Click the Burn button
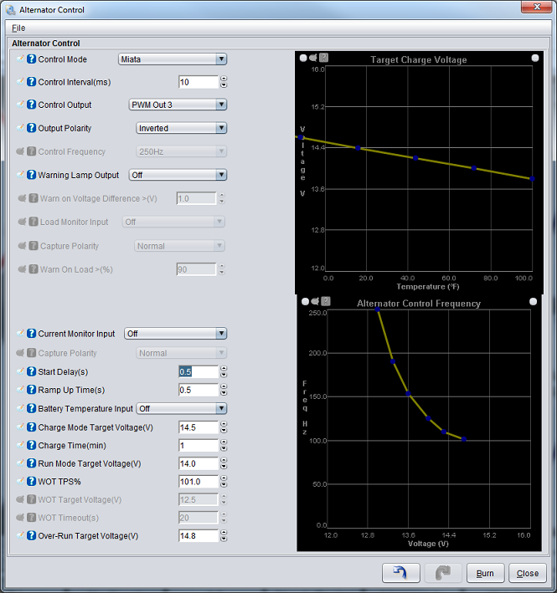This screenshot has width=557, height=593. (485, 574)
